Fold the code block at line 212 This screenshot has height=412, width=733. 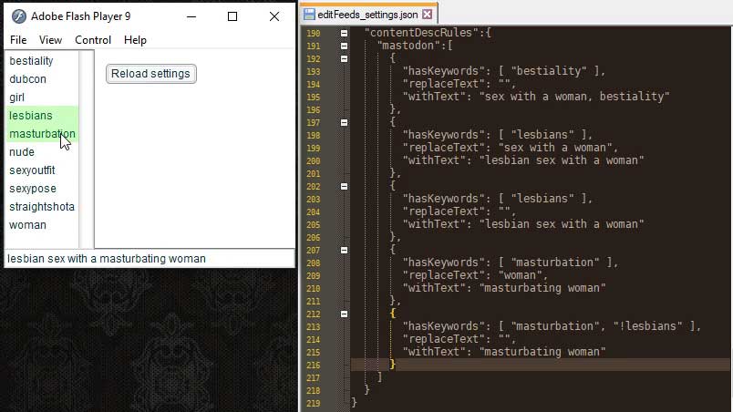coord(344,313)
